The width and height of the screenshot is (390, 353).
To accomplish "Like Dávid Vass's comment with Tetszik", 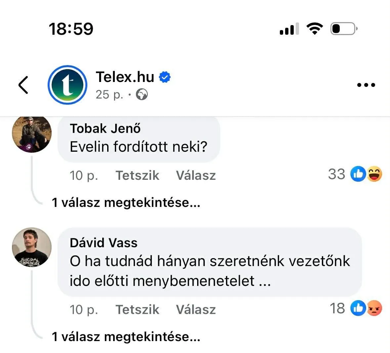I will (x=137, y=309).
